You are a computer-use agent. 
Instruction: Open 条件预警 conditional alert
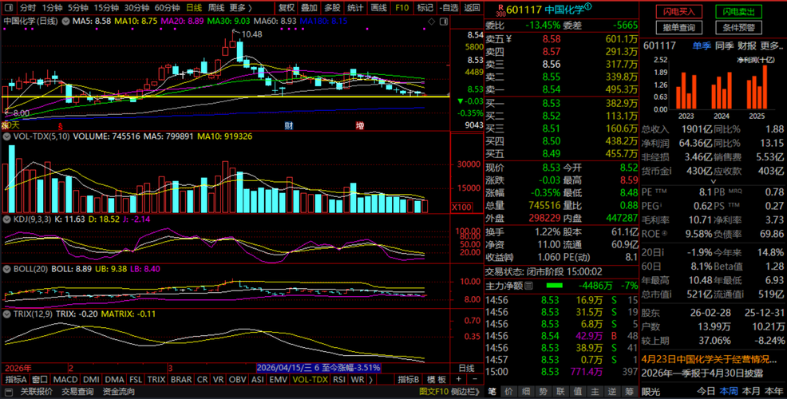[x=738, y=28]
